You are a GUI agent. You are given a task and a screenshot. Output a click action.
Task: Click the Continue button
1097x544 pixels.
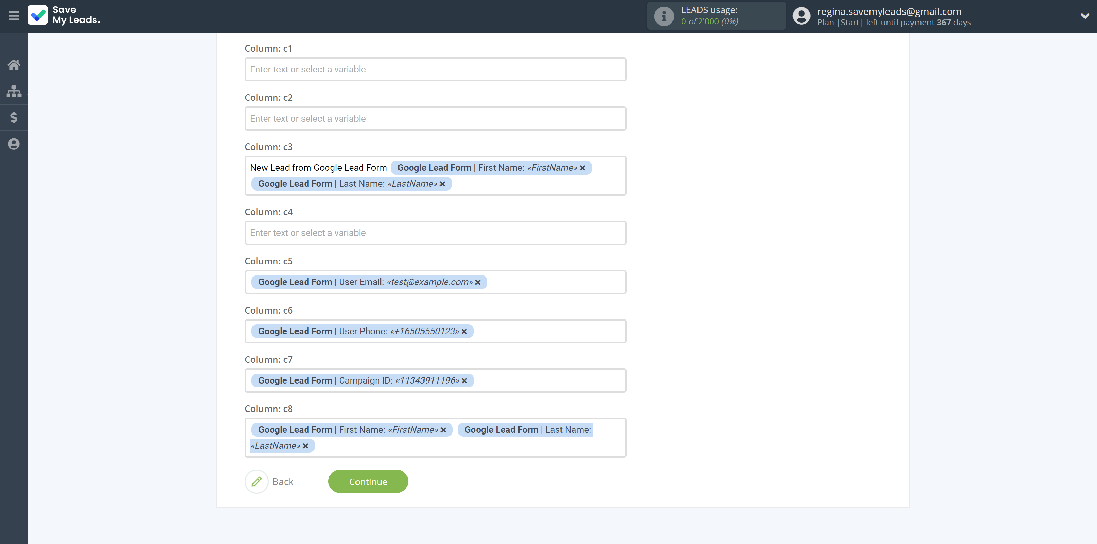click(368, 482)
